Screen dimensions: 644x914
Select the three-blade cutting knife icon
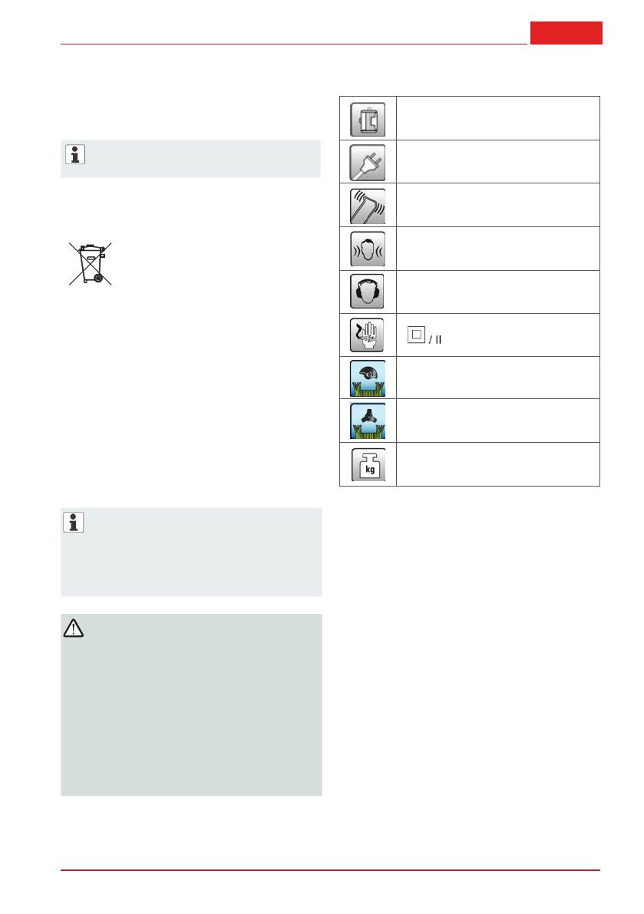tap(368, 421)
